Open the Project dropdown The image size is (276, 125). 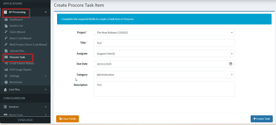pos(164,33)
